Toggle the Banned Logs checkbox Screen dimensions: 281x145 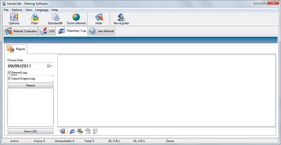[x=9, y=72]
